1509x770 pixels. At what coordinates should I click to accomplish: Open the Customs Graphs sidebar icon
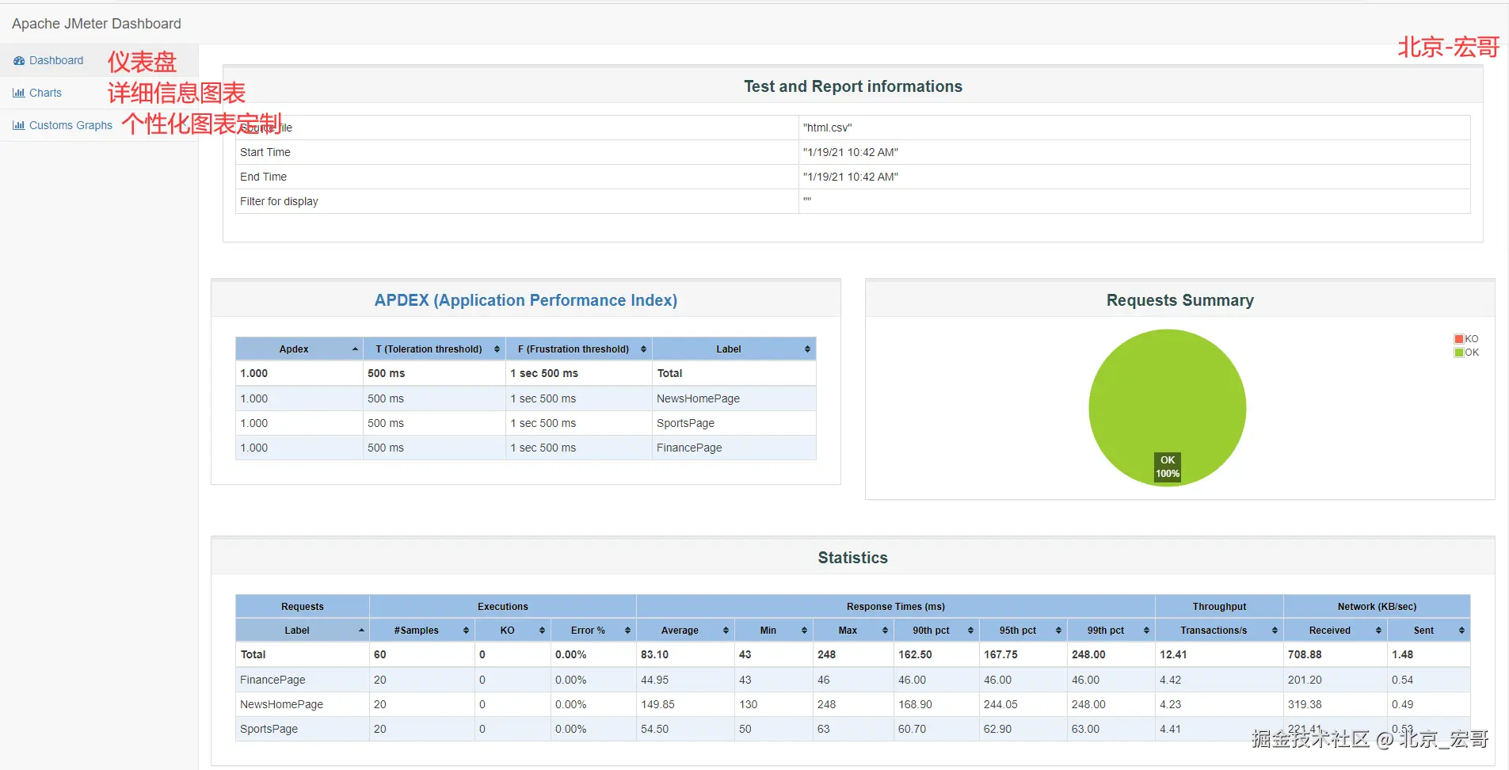pos(18,125)
